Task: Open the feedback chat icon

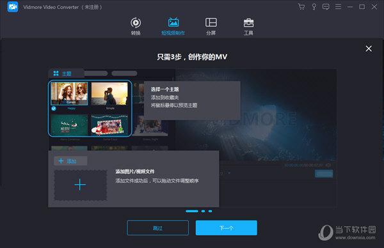Action: tap(326, 6)
